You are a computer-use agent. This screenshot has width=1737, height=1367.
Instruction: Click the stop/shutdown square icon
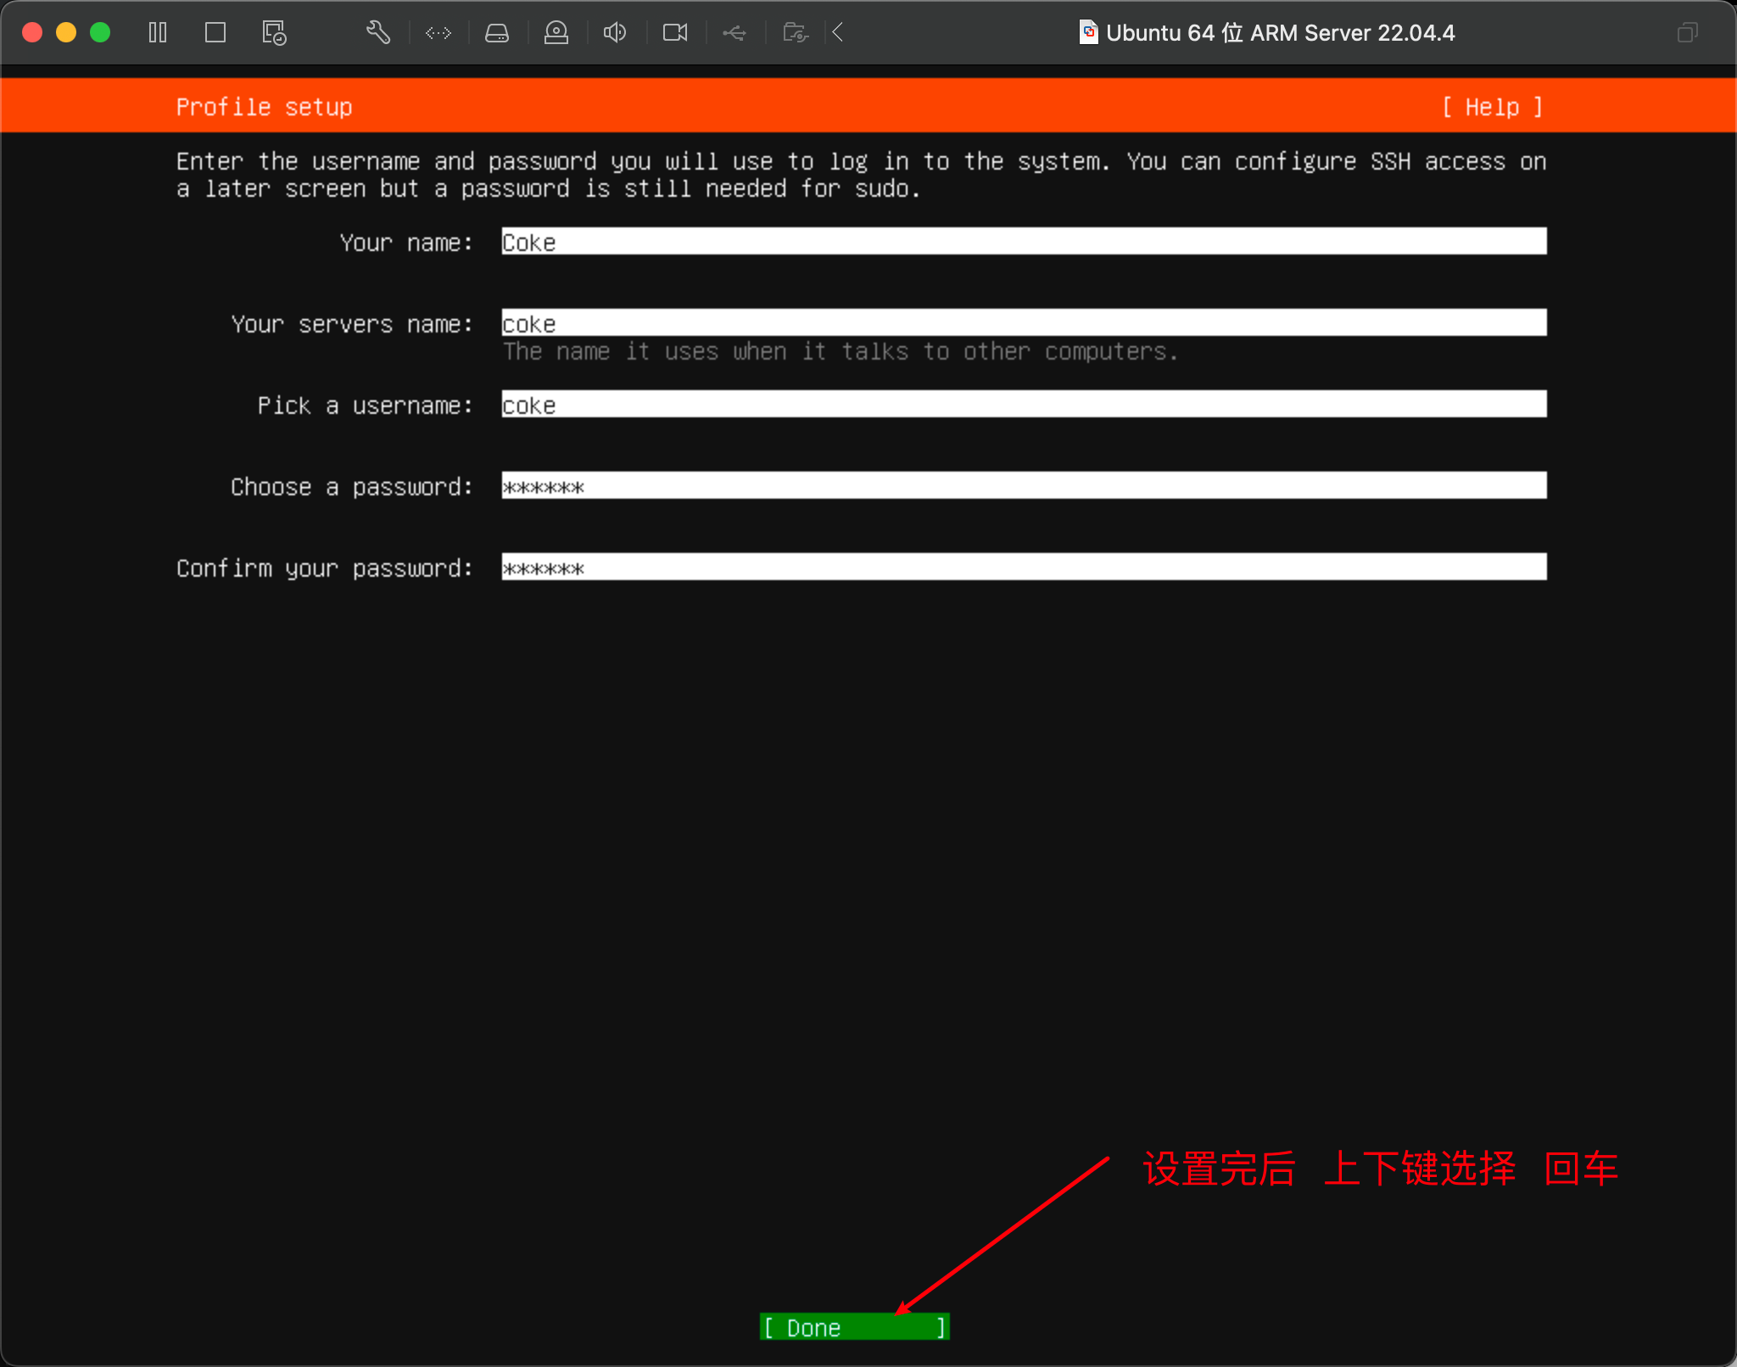(215, 33)
